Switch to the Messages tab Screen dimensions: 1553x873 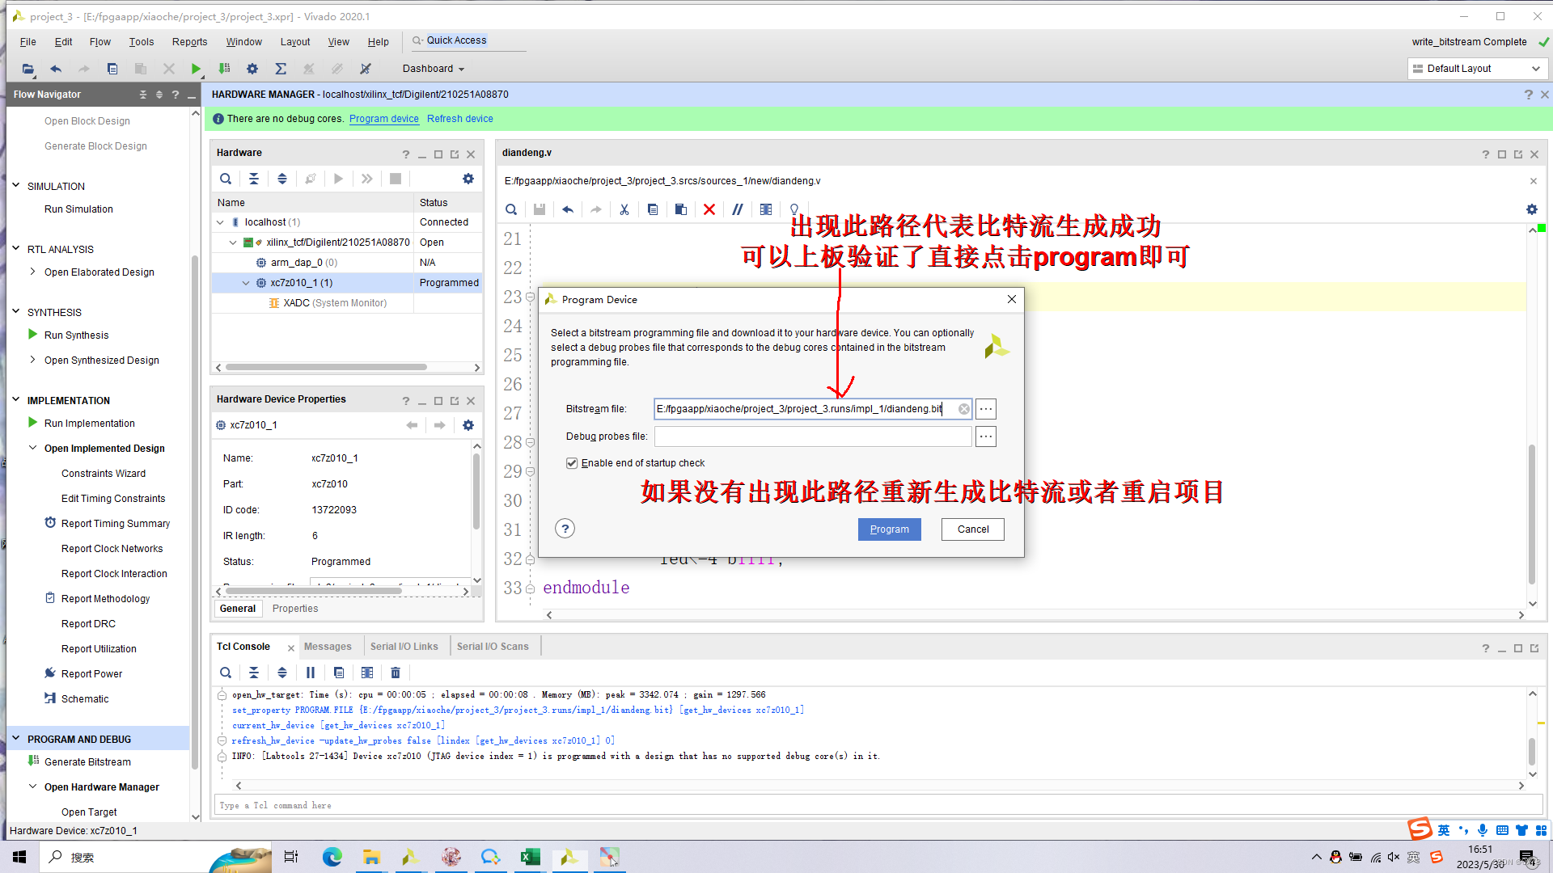click(x=328, y=647)
